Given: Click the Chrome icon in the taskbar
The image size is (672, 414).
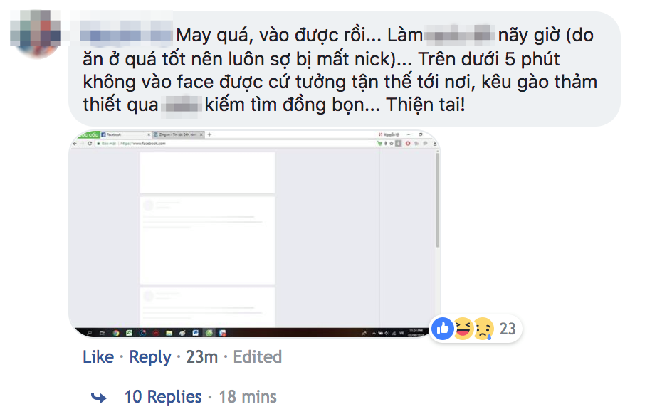Looking at the screenshot, I should click(116, 333).
